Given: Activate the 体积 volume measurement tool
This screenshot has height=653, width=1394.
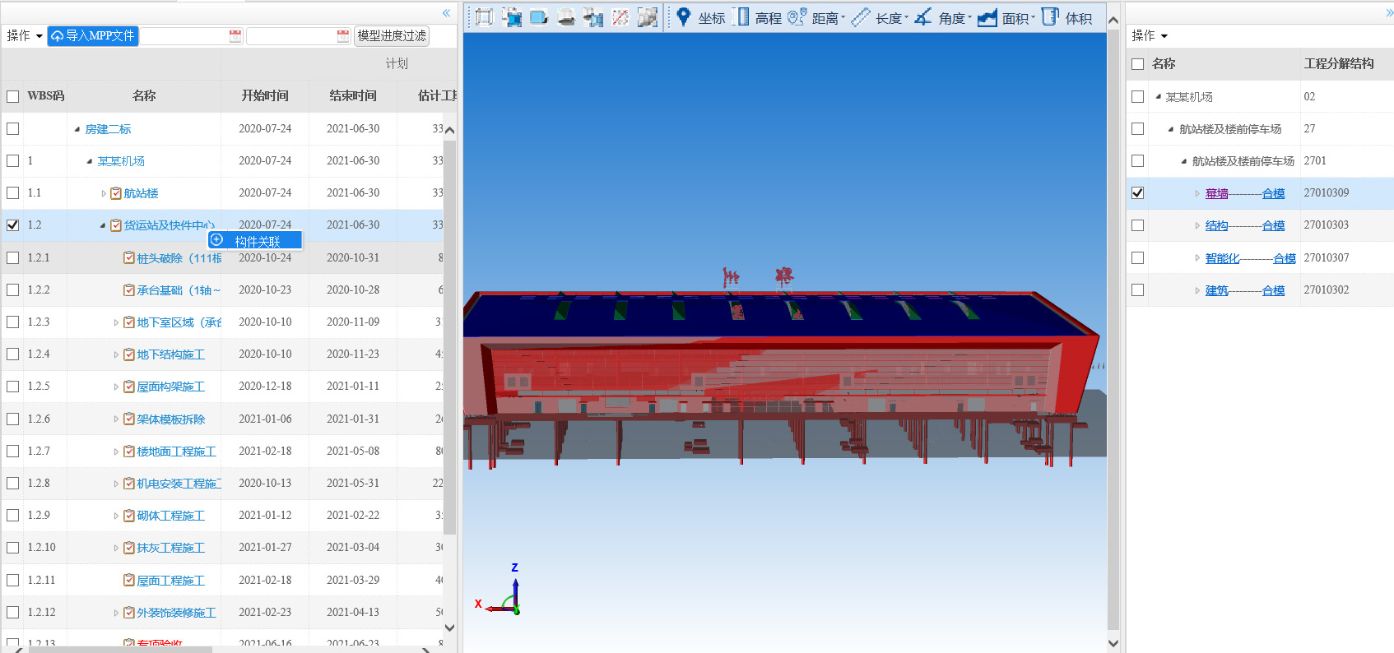Looking at the screenshot, I should 1067,17.
